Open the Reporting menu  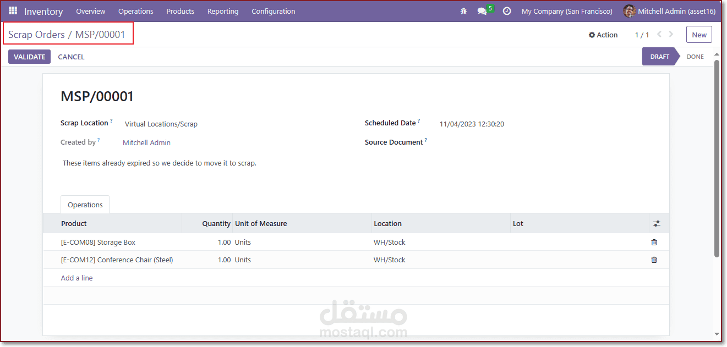point(223,11)
